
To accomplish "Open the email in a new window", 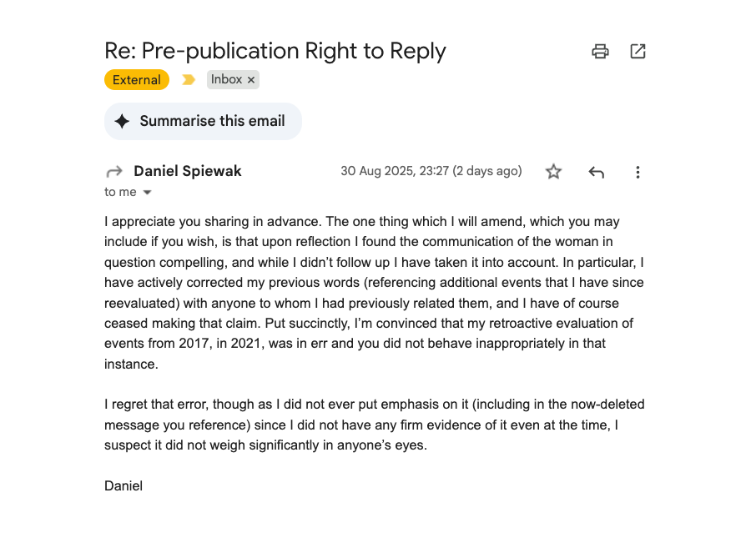I will (638, 52).
